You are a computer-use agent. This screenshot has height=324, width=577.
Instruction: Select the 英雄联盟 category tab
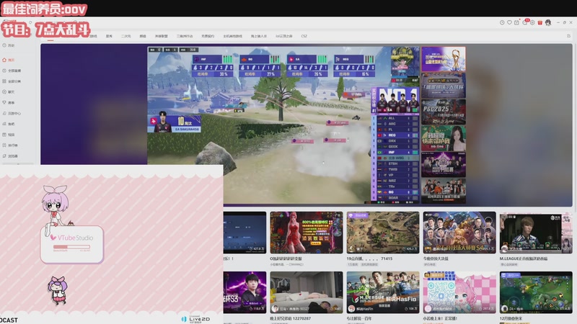tap(161, 36)
